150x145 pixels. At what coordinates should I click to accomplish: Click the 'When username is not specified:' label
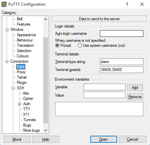tap(81, 40)
